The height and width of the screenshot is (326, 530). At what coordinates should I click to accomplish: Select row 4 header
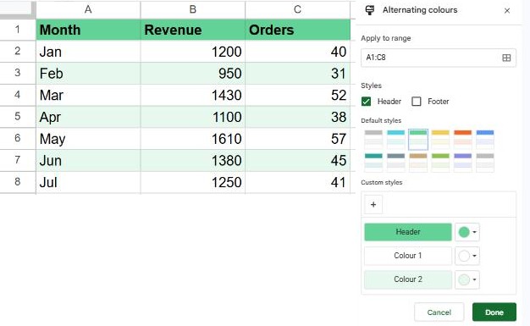click(18, 95)
